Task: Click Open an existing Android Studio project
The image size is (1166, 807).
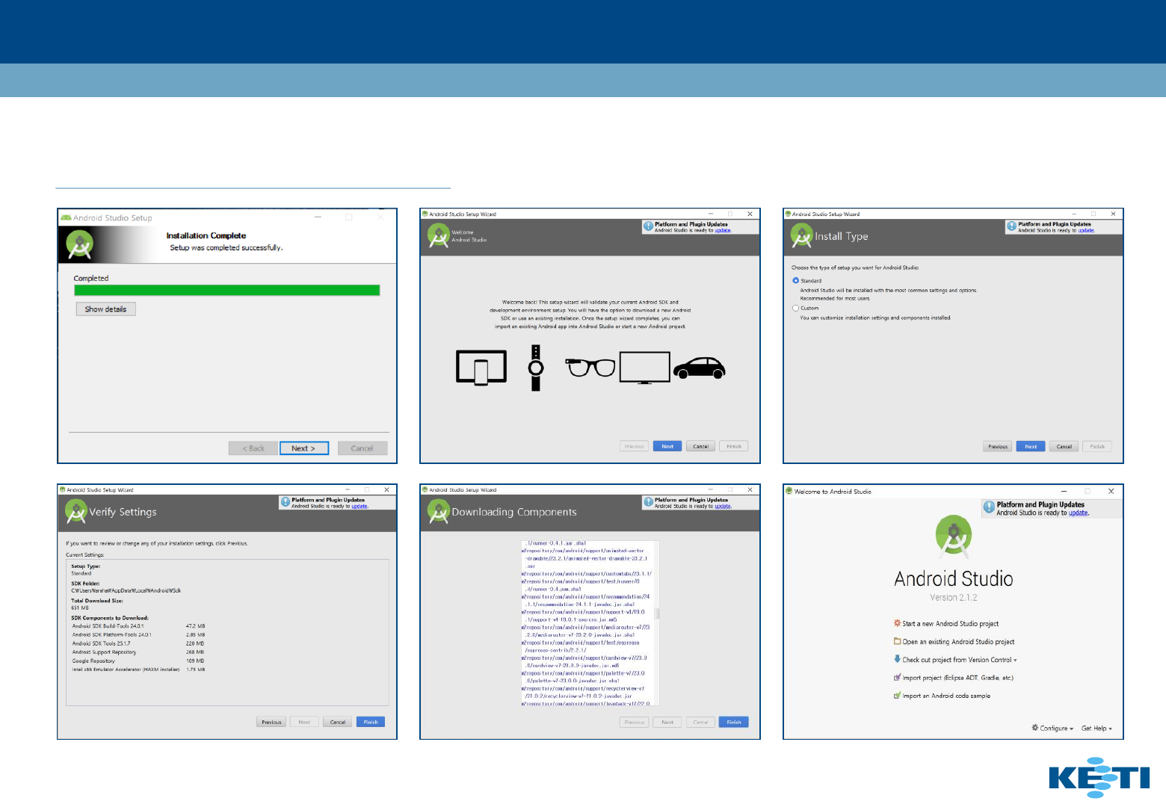Action: pyautogui.click(x=954, y=642)
